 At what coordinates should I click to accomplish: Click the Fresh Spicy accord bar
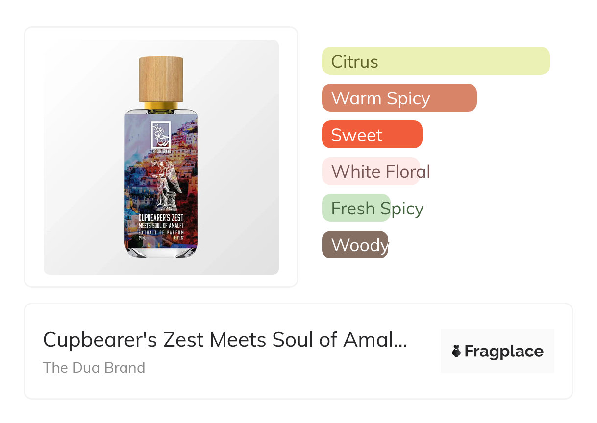pyautogui.click(x=356, y=208)
